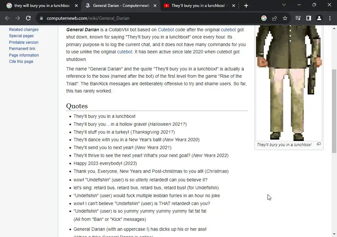Screen dimensions: 337x237
Task: Click the General Darian character image
Action: point(289,83)
